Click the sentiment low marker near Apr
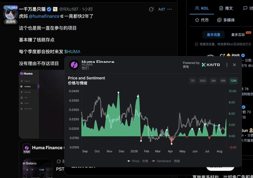The width and height of the screenshot is (253, 178). click(172, 144)
